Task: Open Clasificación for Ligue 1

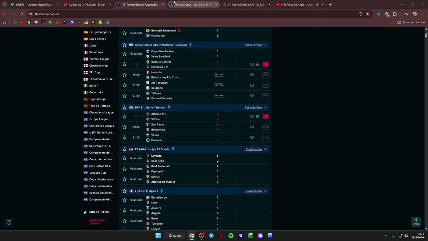Action: 253,191
